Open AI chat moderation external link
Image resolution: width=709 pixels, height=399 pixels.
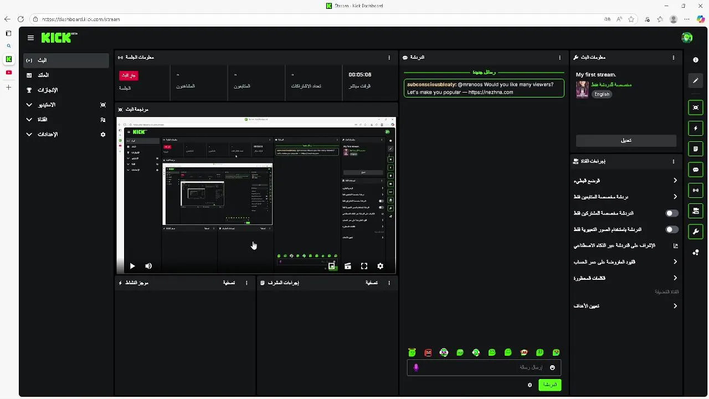pos(675,245)
